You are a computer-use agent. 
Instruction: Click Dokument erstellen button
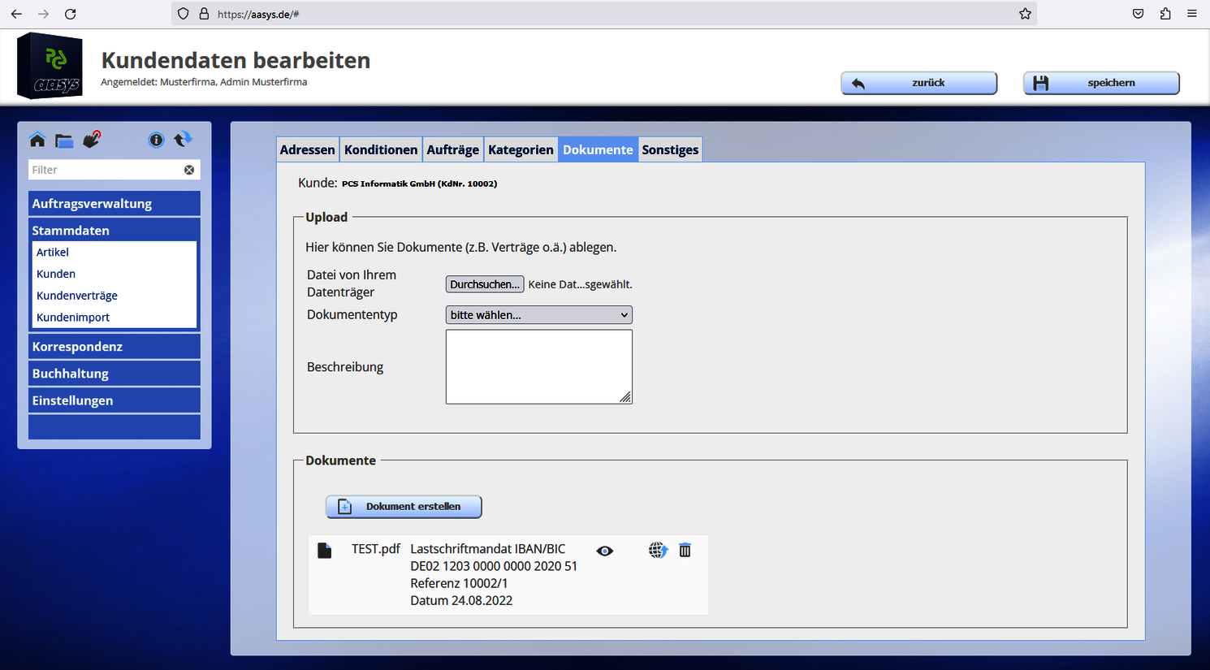[404, 507]
